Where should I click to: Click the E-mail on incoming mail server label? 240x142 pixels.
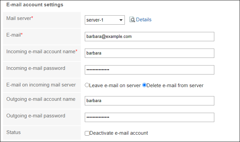41,85
